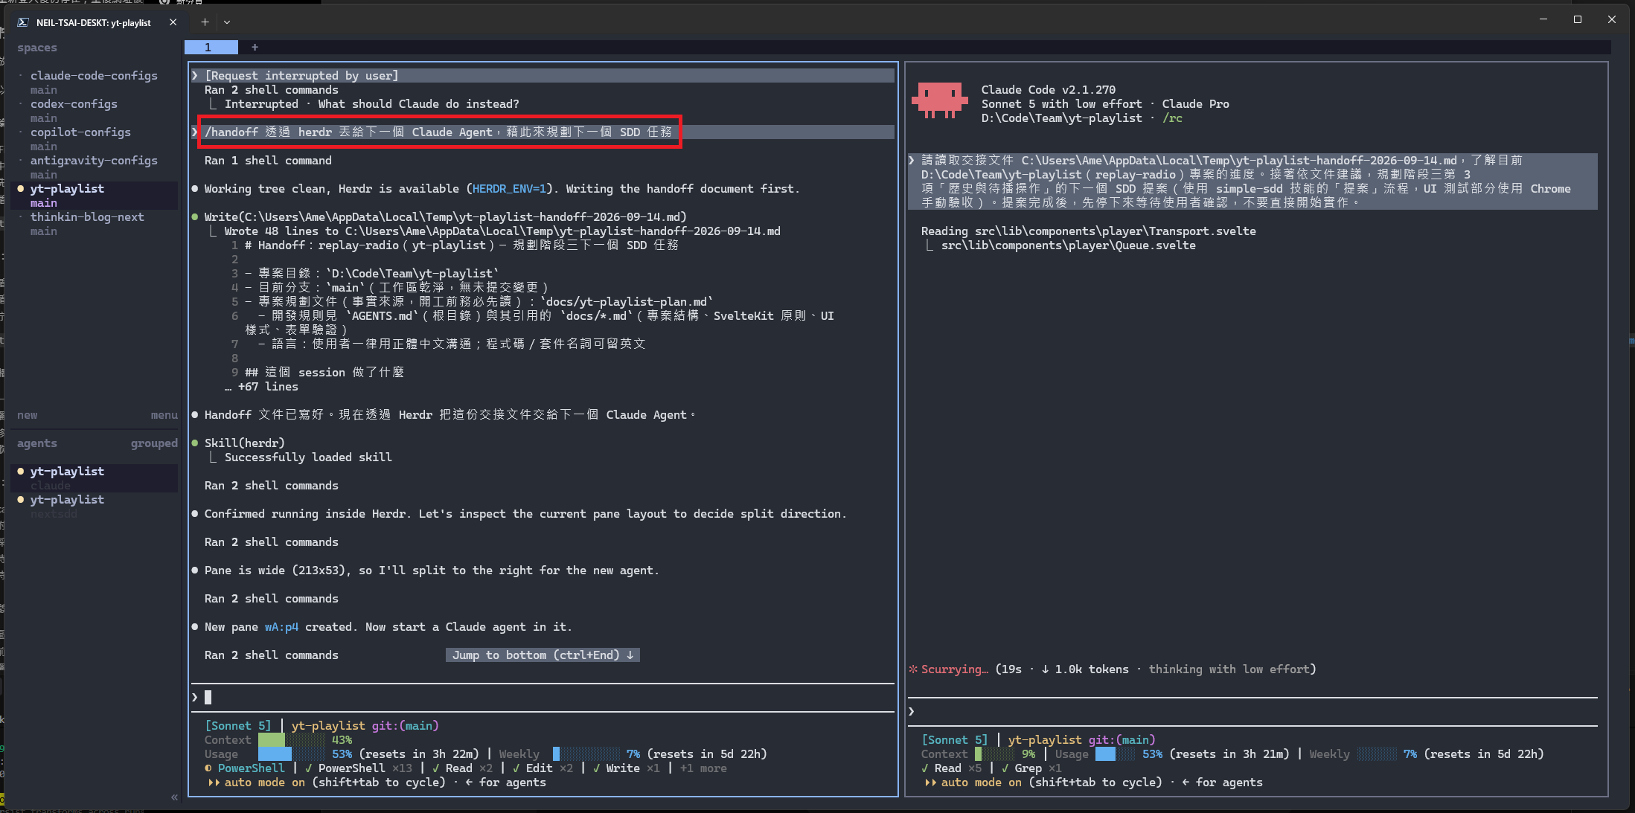Open the new tab profile dropdown arrow

point(227,22)
